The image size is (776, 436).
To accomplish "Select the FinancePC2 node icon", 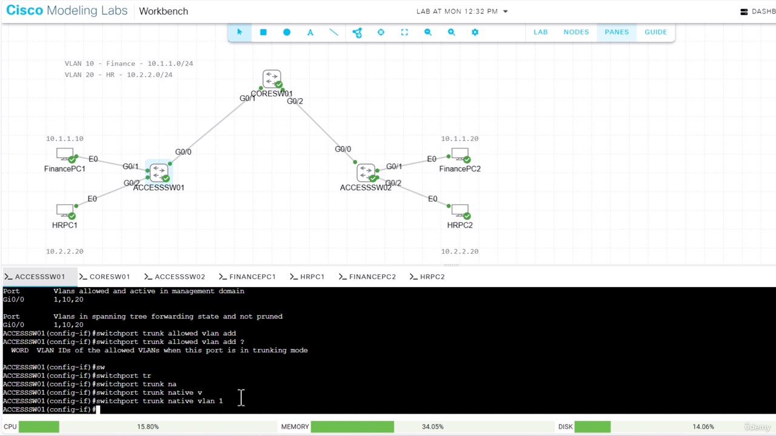I will click(x=460, y=155).
